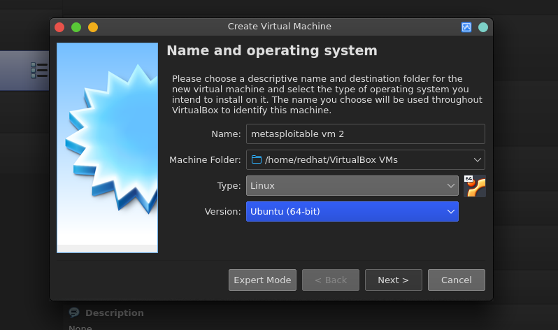Switch to Expert Mode
This screenshot has height=330, width=558.
pos(262,280)
